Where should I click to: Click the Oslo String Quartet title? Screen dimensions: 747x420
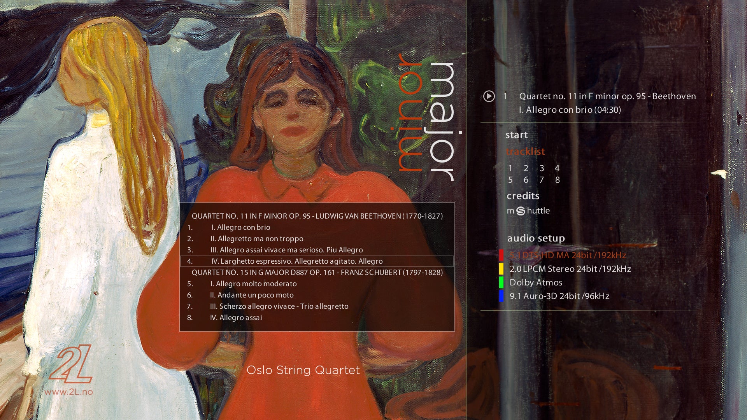[x=303, y=370]
